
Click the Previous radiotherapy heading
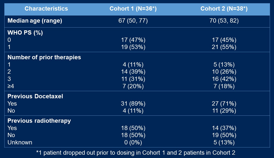pyautogui.click(x=39, y=121)
